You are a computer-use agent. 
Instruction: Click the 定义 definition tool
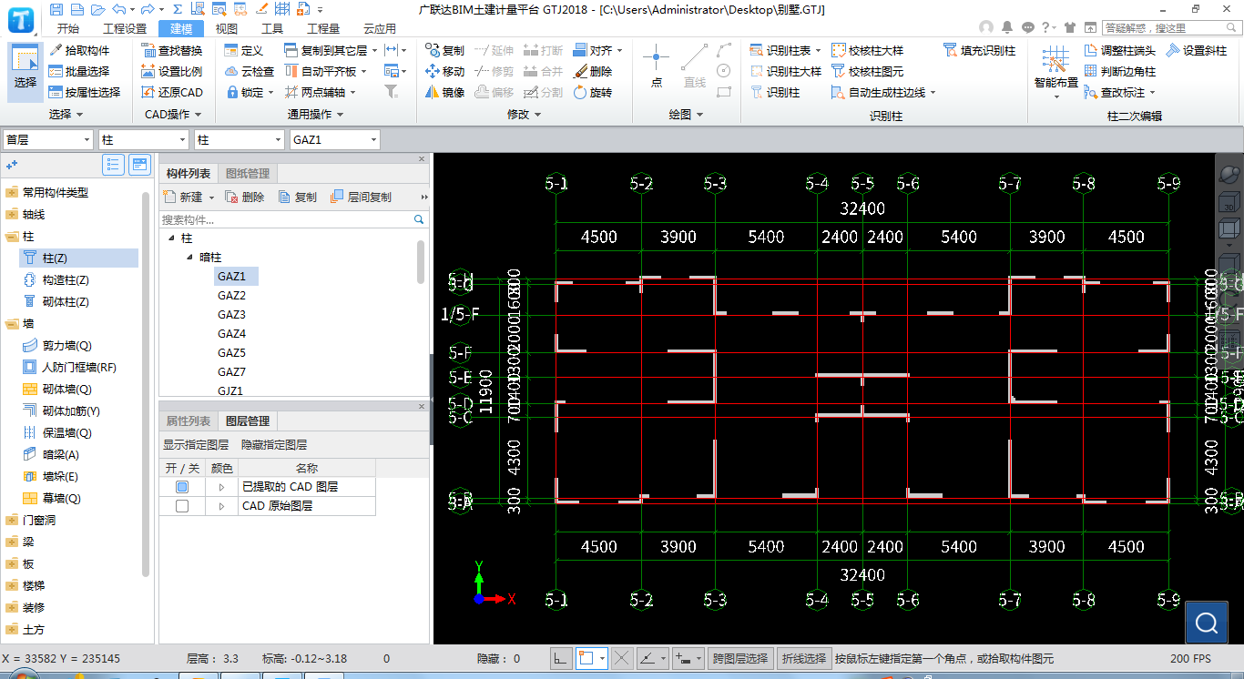pyautogui.click(x=244, y=51)
